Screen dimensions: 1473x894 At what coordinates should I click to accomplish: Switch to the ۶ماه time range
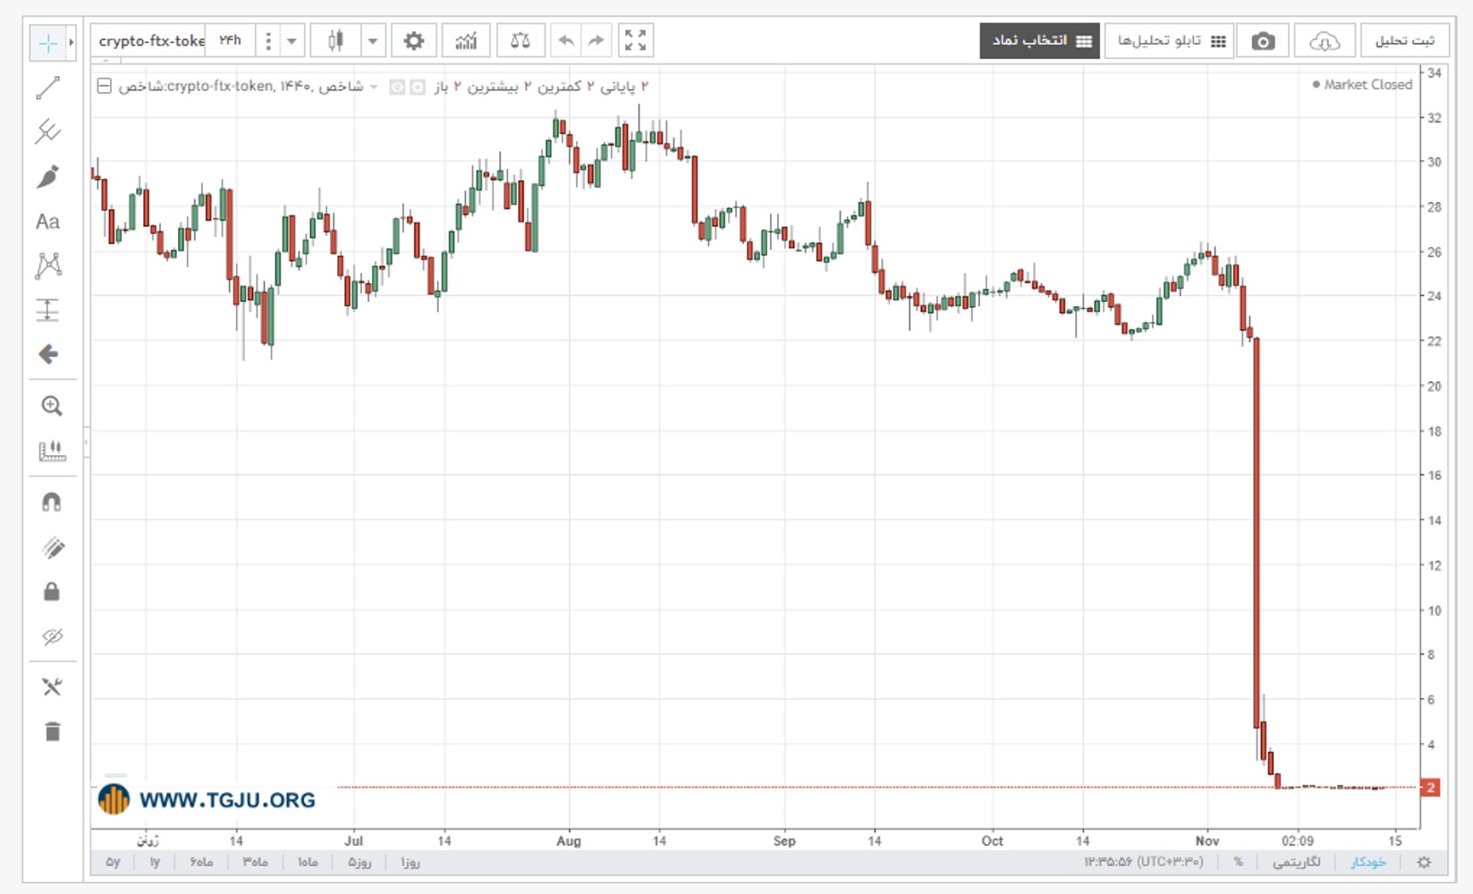[201, 863]
